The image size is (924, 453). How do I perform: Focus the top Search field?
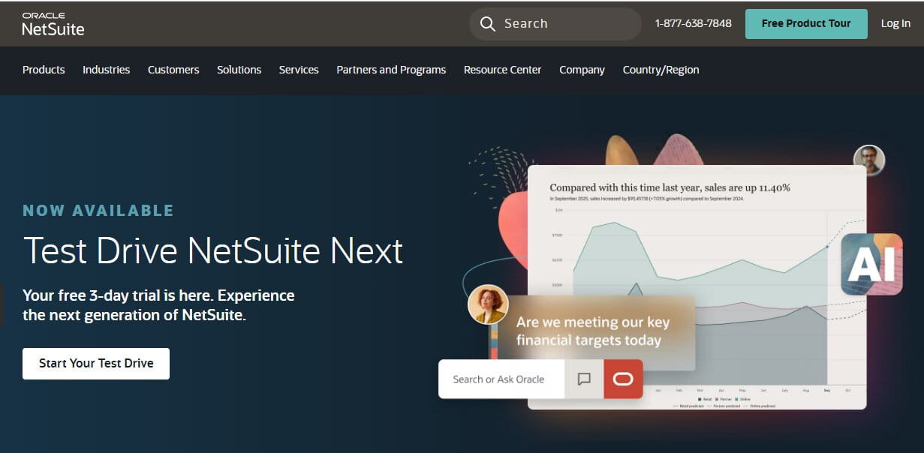pyautogui.click(x=555, y=24)
